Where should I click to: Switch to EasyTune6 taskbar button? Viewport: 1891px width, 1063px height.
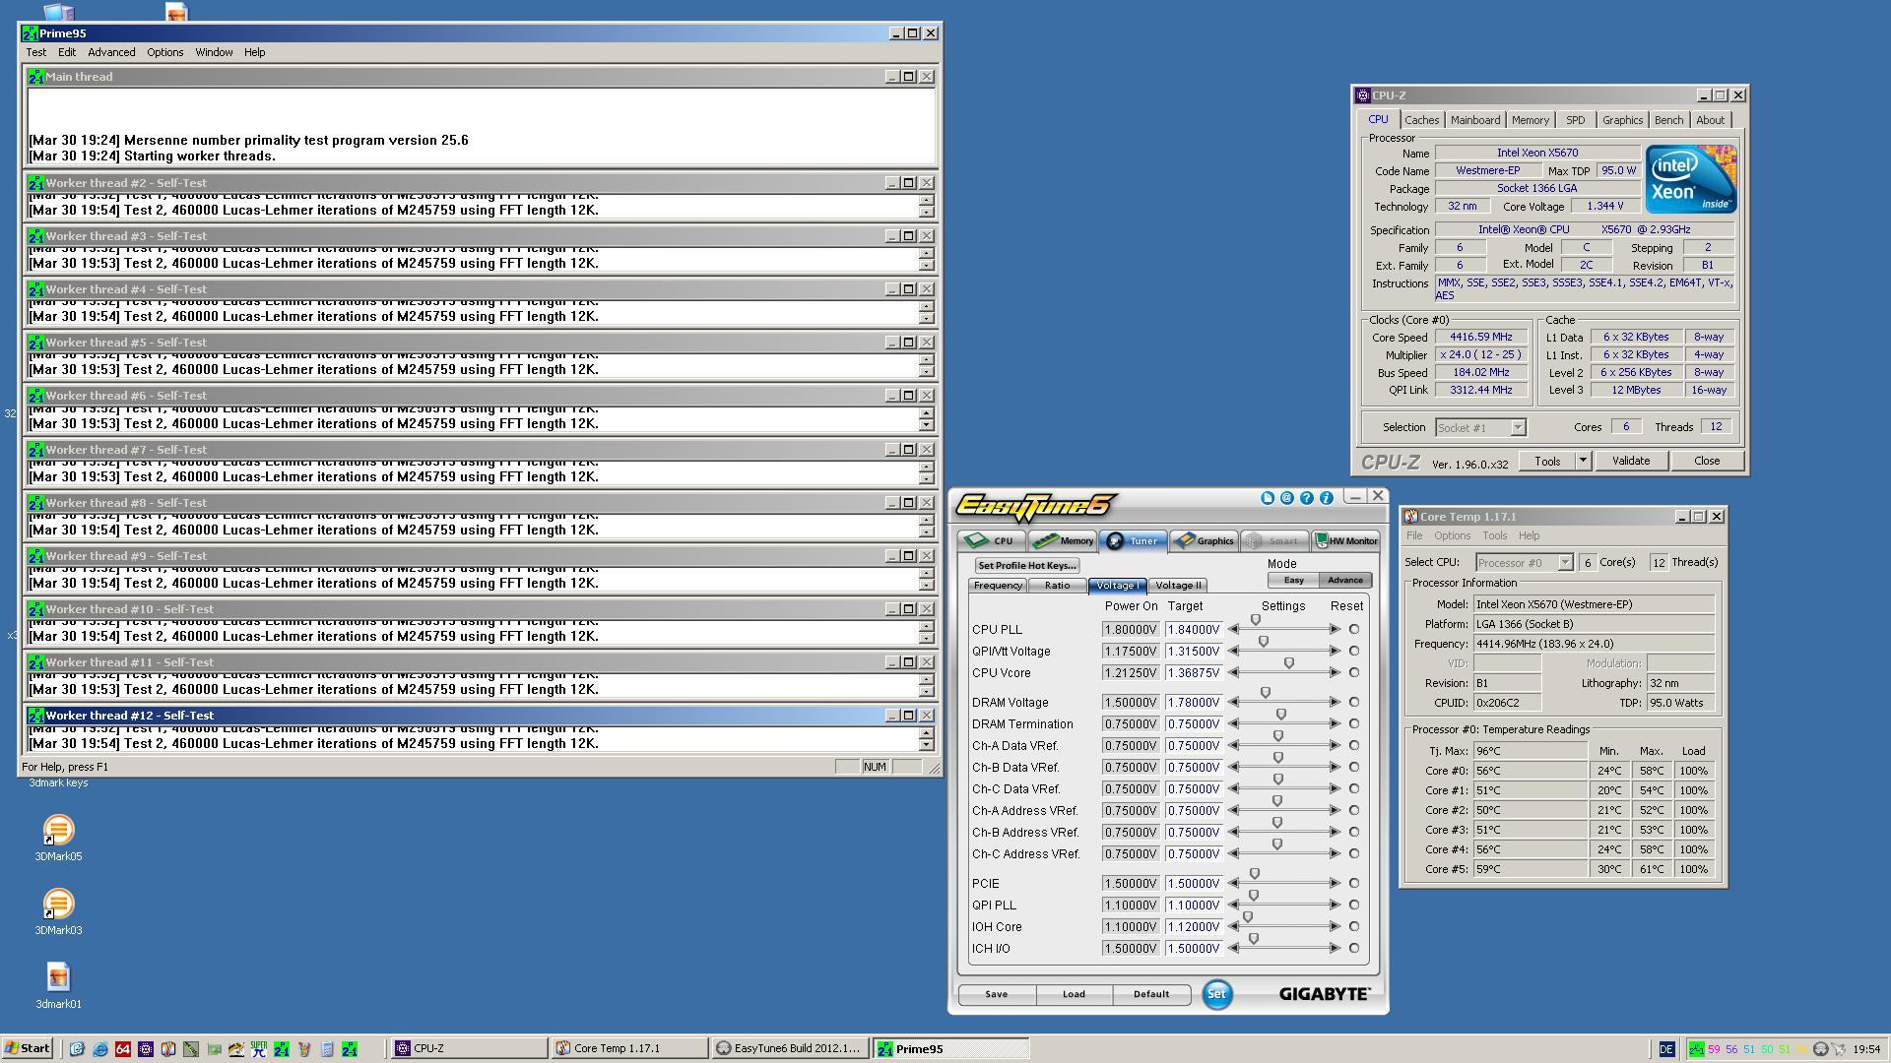[x=789, y=1049]
